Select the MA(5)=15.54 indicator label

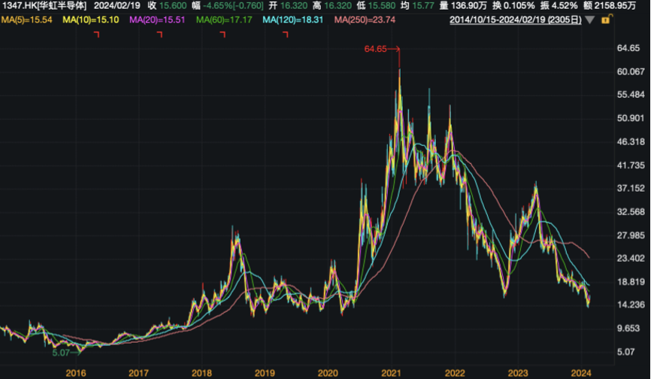pyautogui.click(x=26, y=20)
